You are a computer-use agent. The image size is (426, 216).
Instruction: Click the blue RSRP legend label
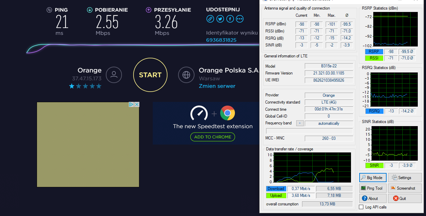click(374, 52)
